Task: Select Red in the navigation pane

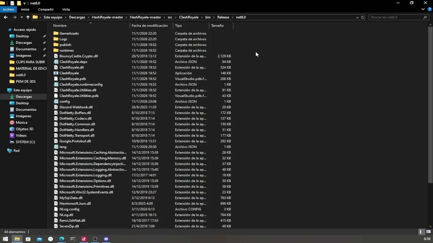Action: [16, 151]
